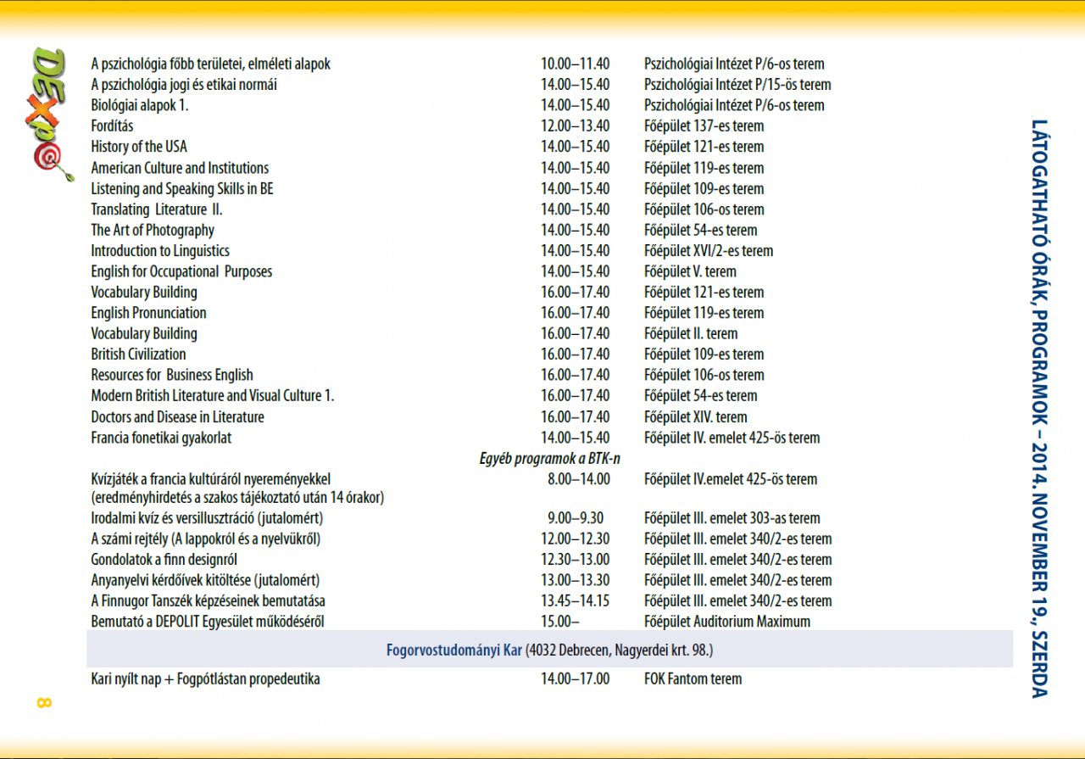The image size is (1085, 759).
Task: Click the "Fordítás" course name
Action: pos(112,126)
